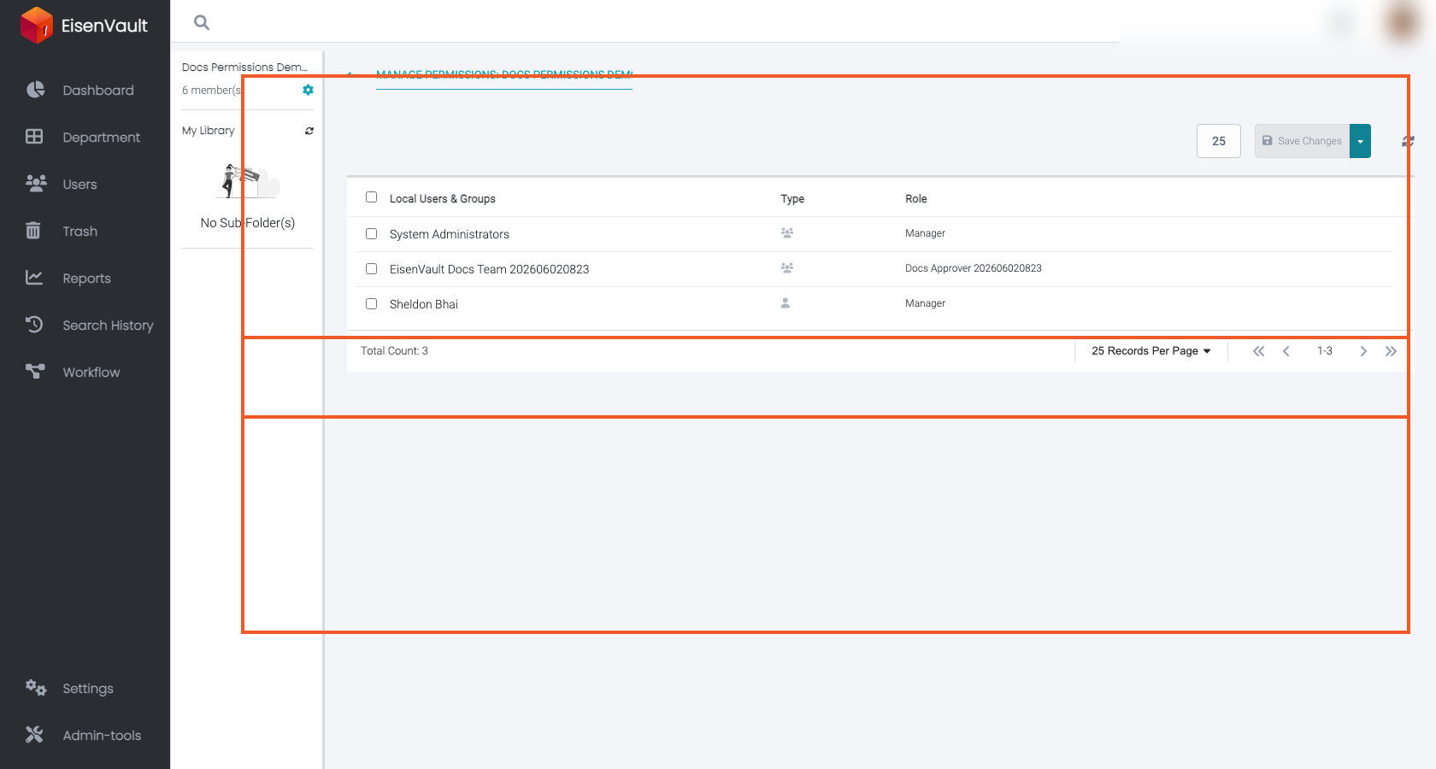
Task: Select the Manage Permissions tab heading
Action: pos(504,75)
